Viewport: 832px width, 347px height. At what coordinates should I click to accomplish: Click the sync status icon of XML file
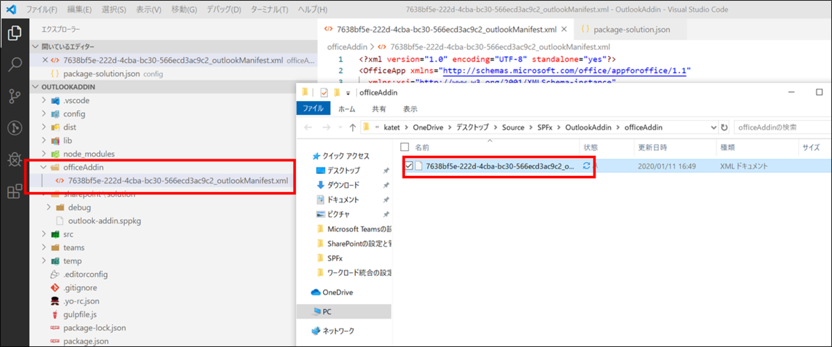[587, 166]
